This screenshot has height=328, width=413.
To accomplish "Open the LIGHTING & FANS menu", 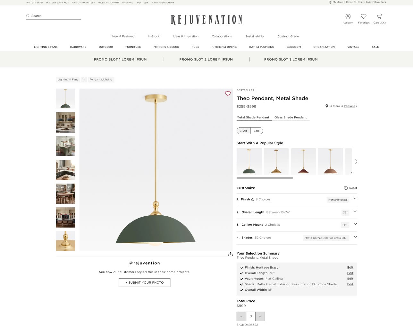I will tap(46, 47).
